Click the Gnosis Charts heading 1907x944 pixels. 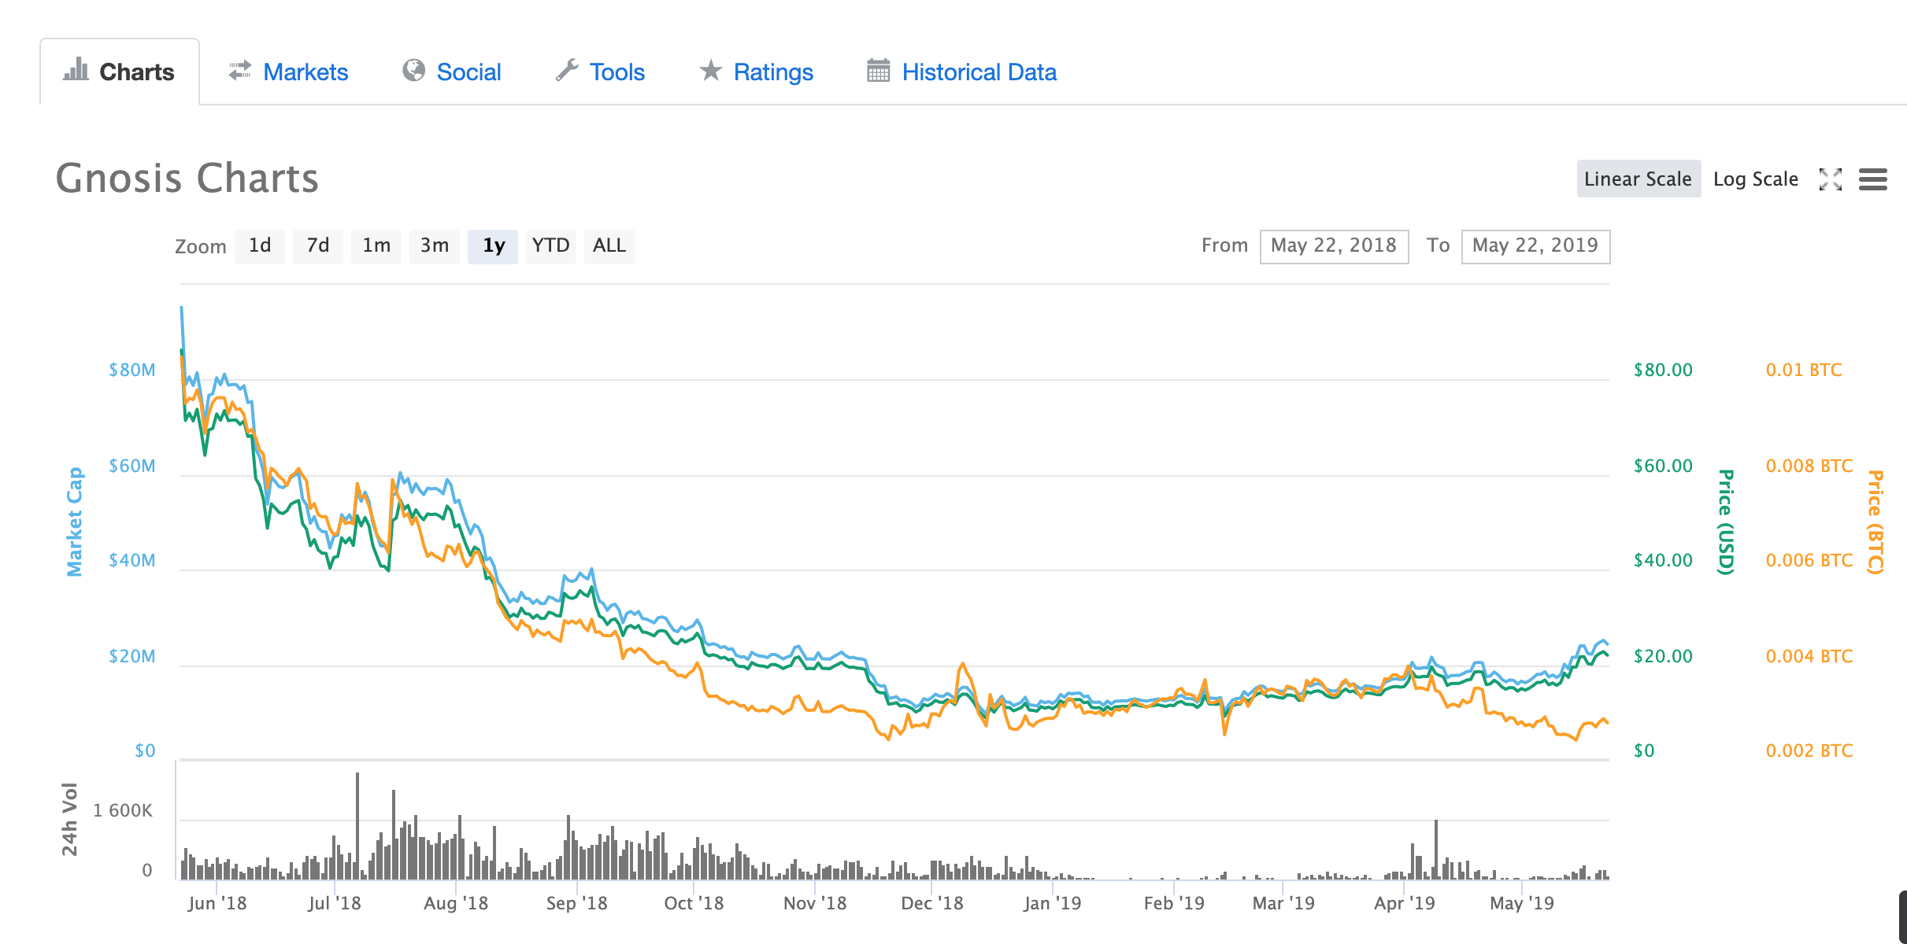click(x=187, y=178)
